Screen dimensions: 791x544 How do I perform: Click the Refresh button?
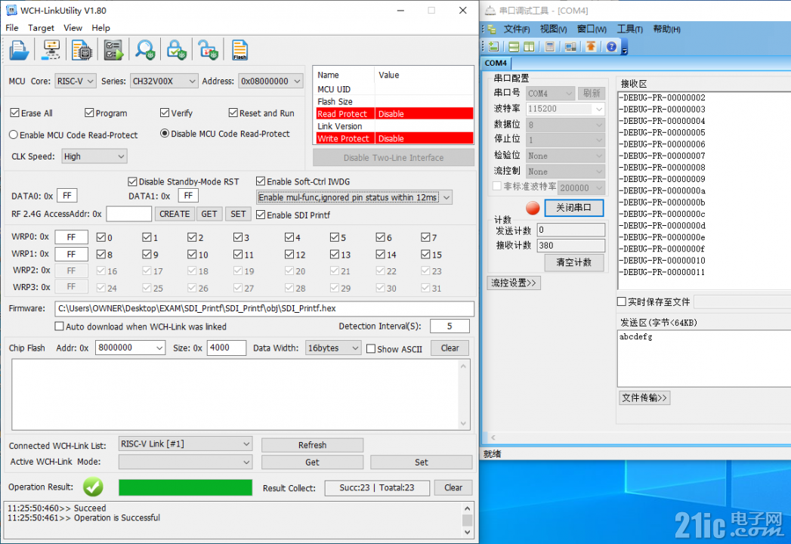312,445
